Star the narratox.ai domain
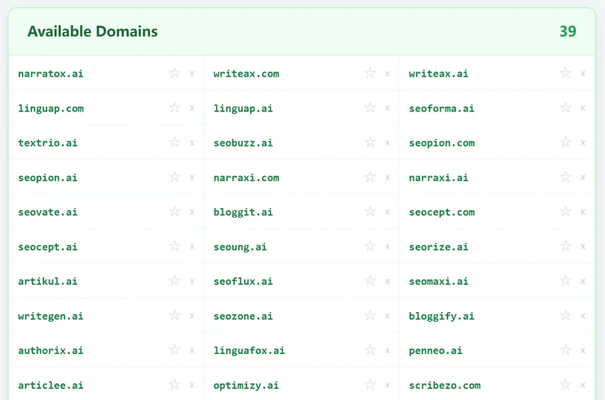 [x=174, y=73]
